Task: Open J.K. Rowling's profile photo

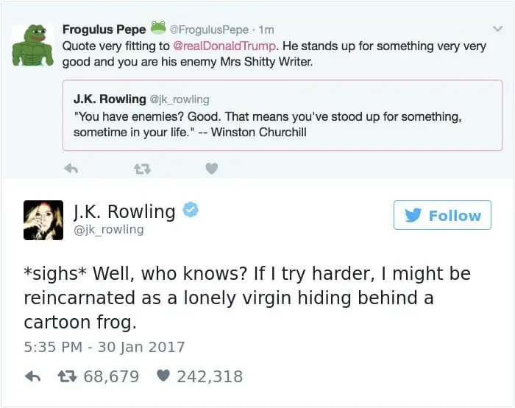Action: point(43,219)
